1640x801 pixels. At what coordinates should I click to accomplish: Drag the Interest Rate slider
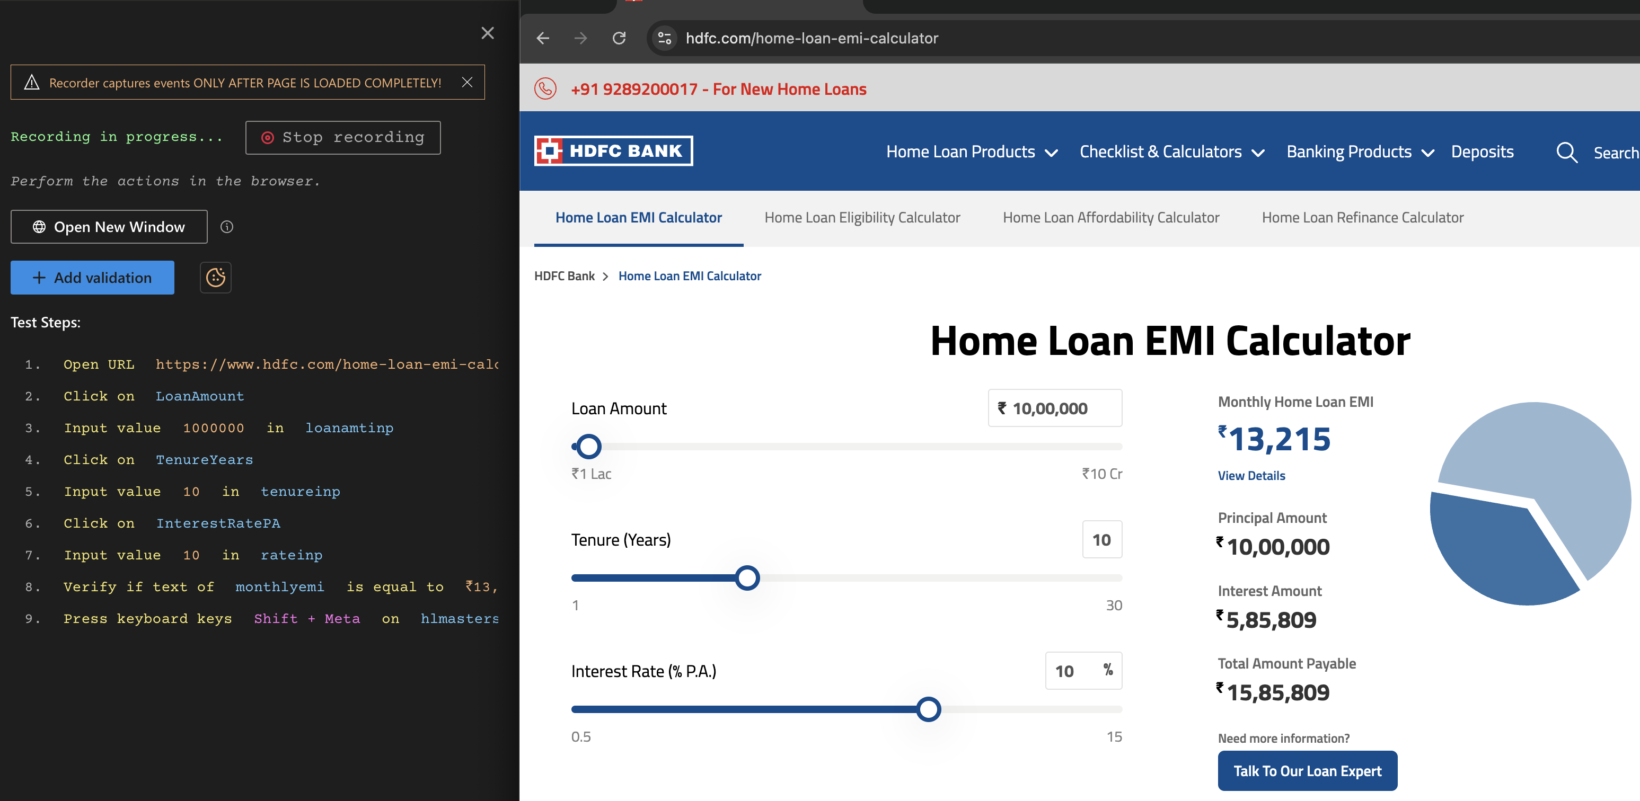click(930, 709)
